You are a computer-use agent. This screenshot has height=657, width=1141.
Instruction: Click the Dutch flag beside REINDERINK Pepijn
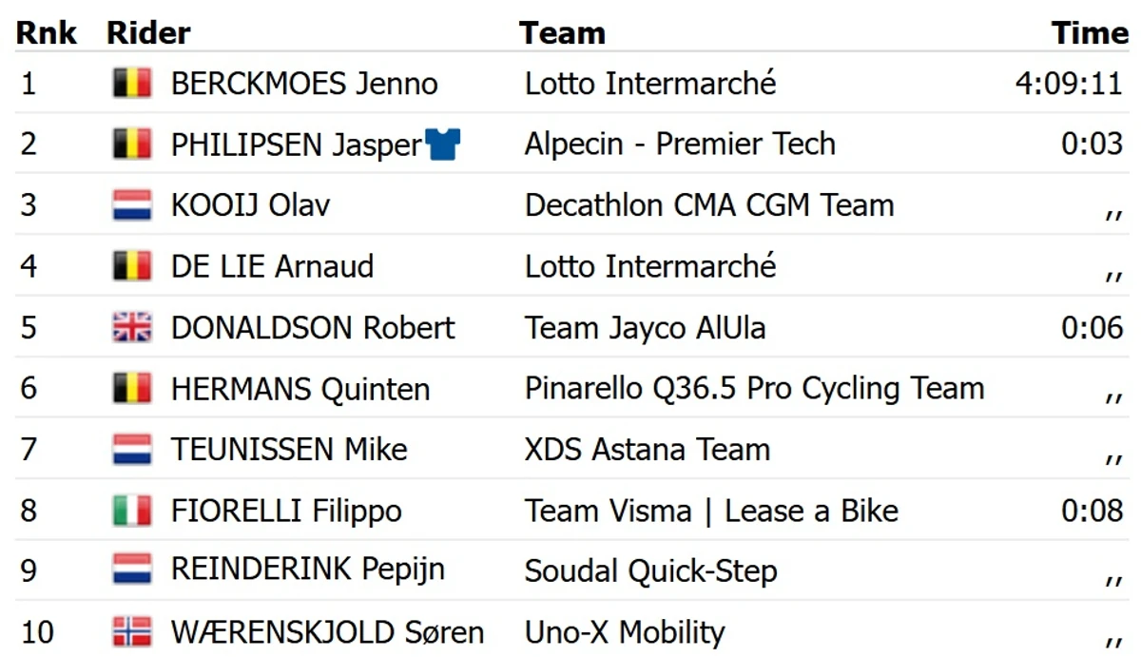click(x=131, y=570)
